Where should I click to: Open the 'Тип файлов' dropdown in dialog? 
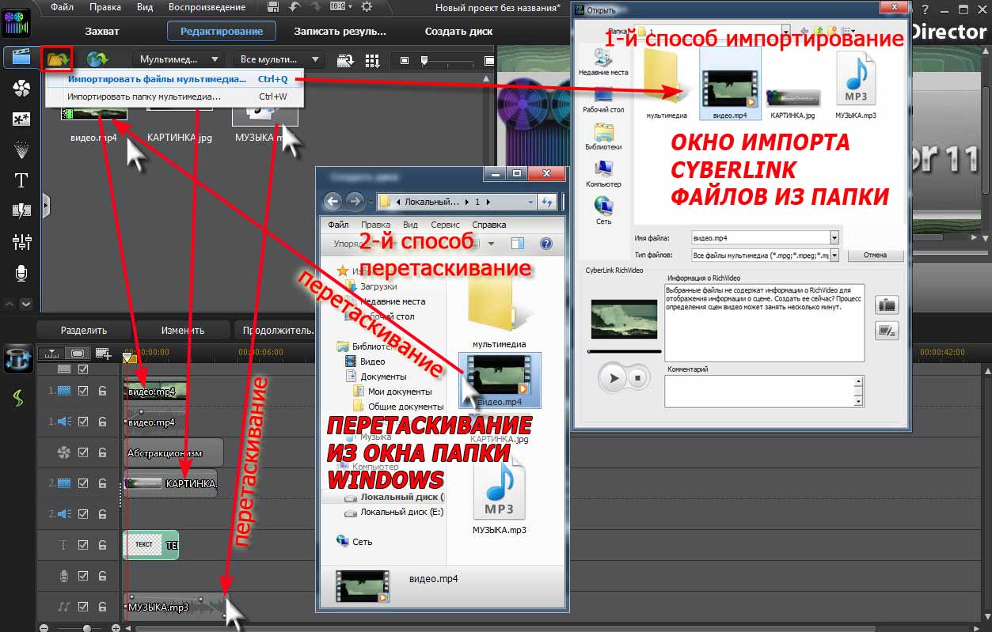tap(834, 255)
